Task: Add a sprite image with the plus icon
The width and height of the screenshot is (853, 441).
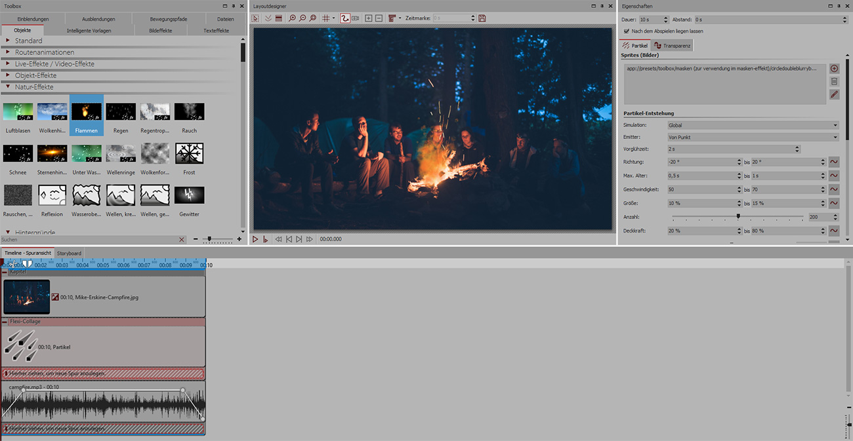Action: coord(834,69)
